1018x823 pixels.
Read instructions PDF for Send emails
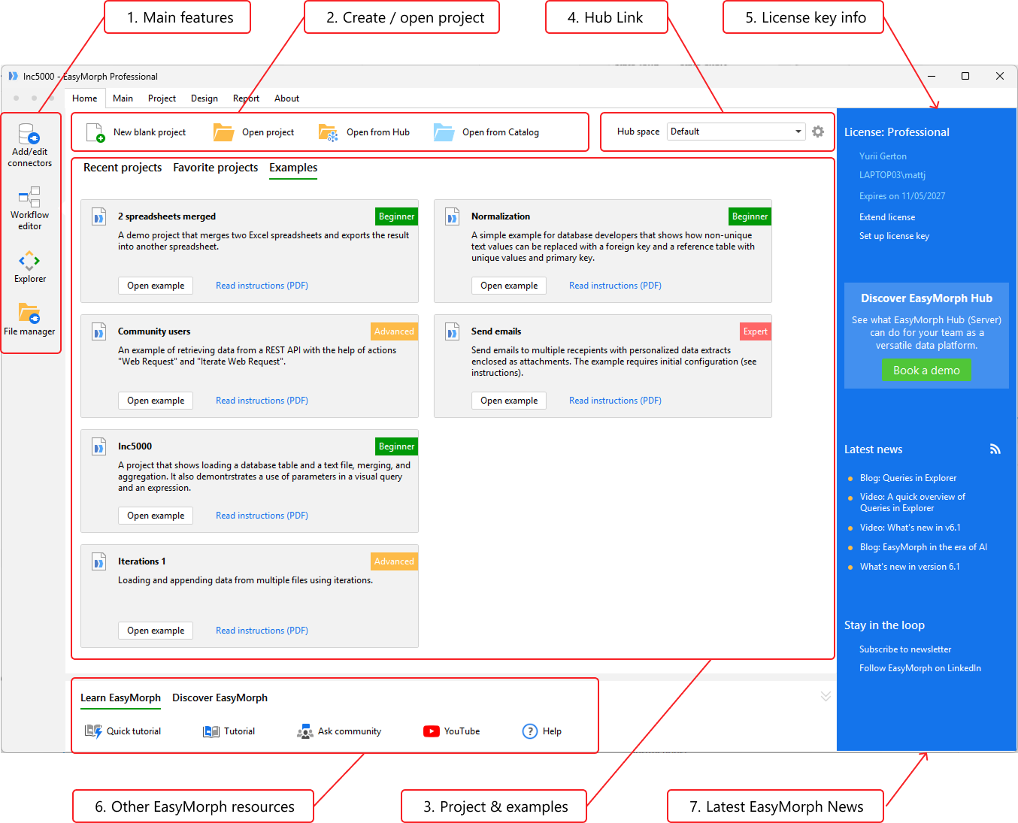615,401
